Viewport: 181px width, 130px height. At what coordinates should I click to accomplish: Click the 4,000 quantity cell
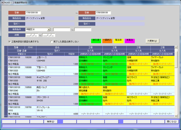click(71, 114)
